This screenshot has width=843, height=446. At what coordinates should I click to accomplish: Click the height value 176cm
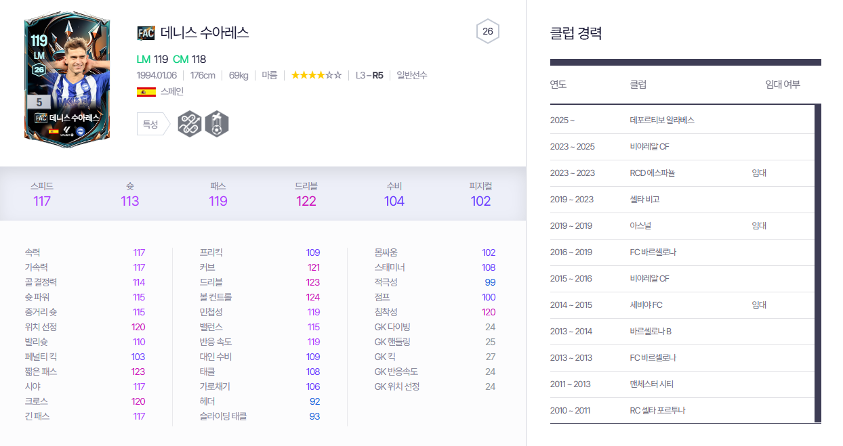point(203,75)
